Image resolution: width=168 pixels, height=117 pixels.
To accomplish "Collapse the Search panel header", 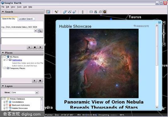I will coord(22,12).
